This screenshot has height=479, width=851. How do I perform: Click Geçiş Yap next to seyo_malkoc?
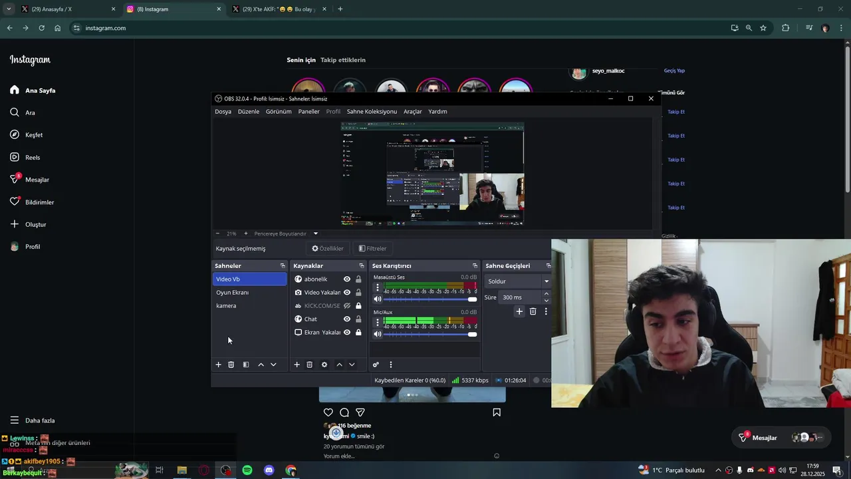coord(674,71)
